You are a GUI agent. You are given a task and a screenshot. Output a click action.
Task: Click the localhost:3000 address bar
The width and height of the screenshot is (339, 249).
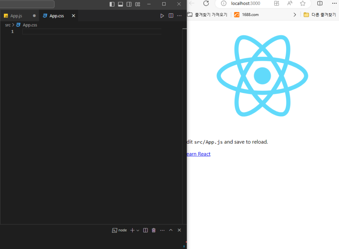click(x=246, y=3)
